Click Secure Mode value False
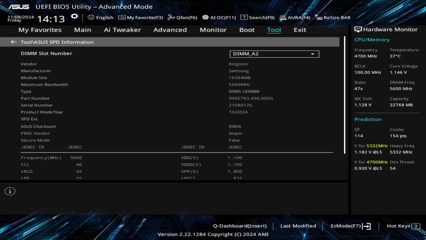 coord(234,140)
